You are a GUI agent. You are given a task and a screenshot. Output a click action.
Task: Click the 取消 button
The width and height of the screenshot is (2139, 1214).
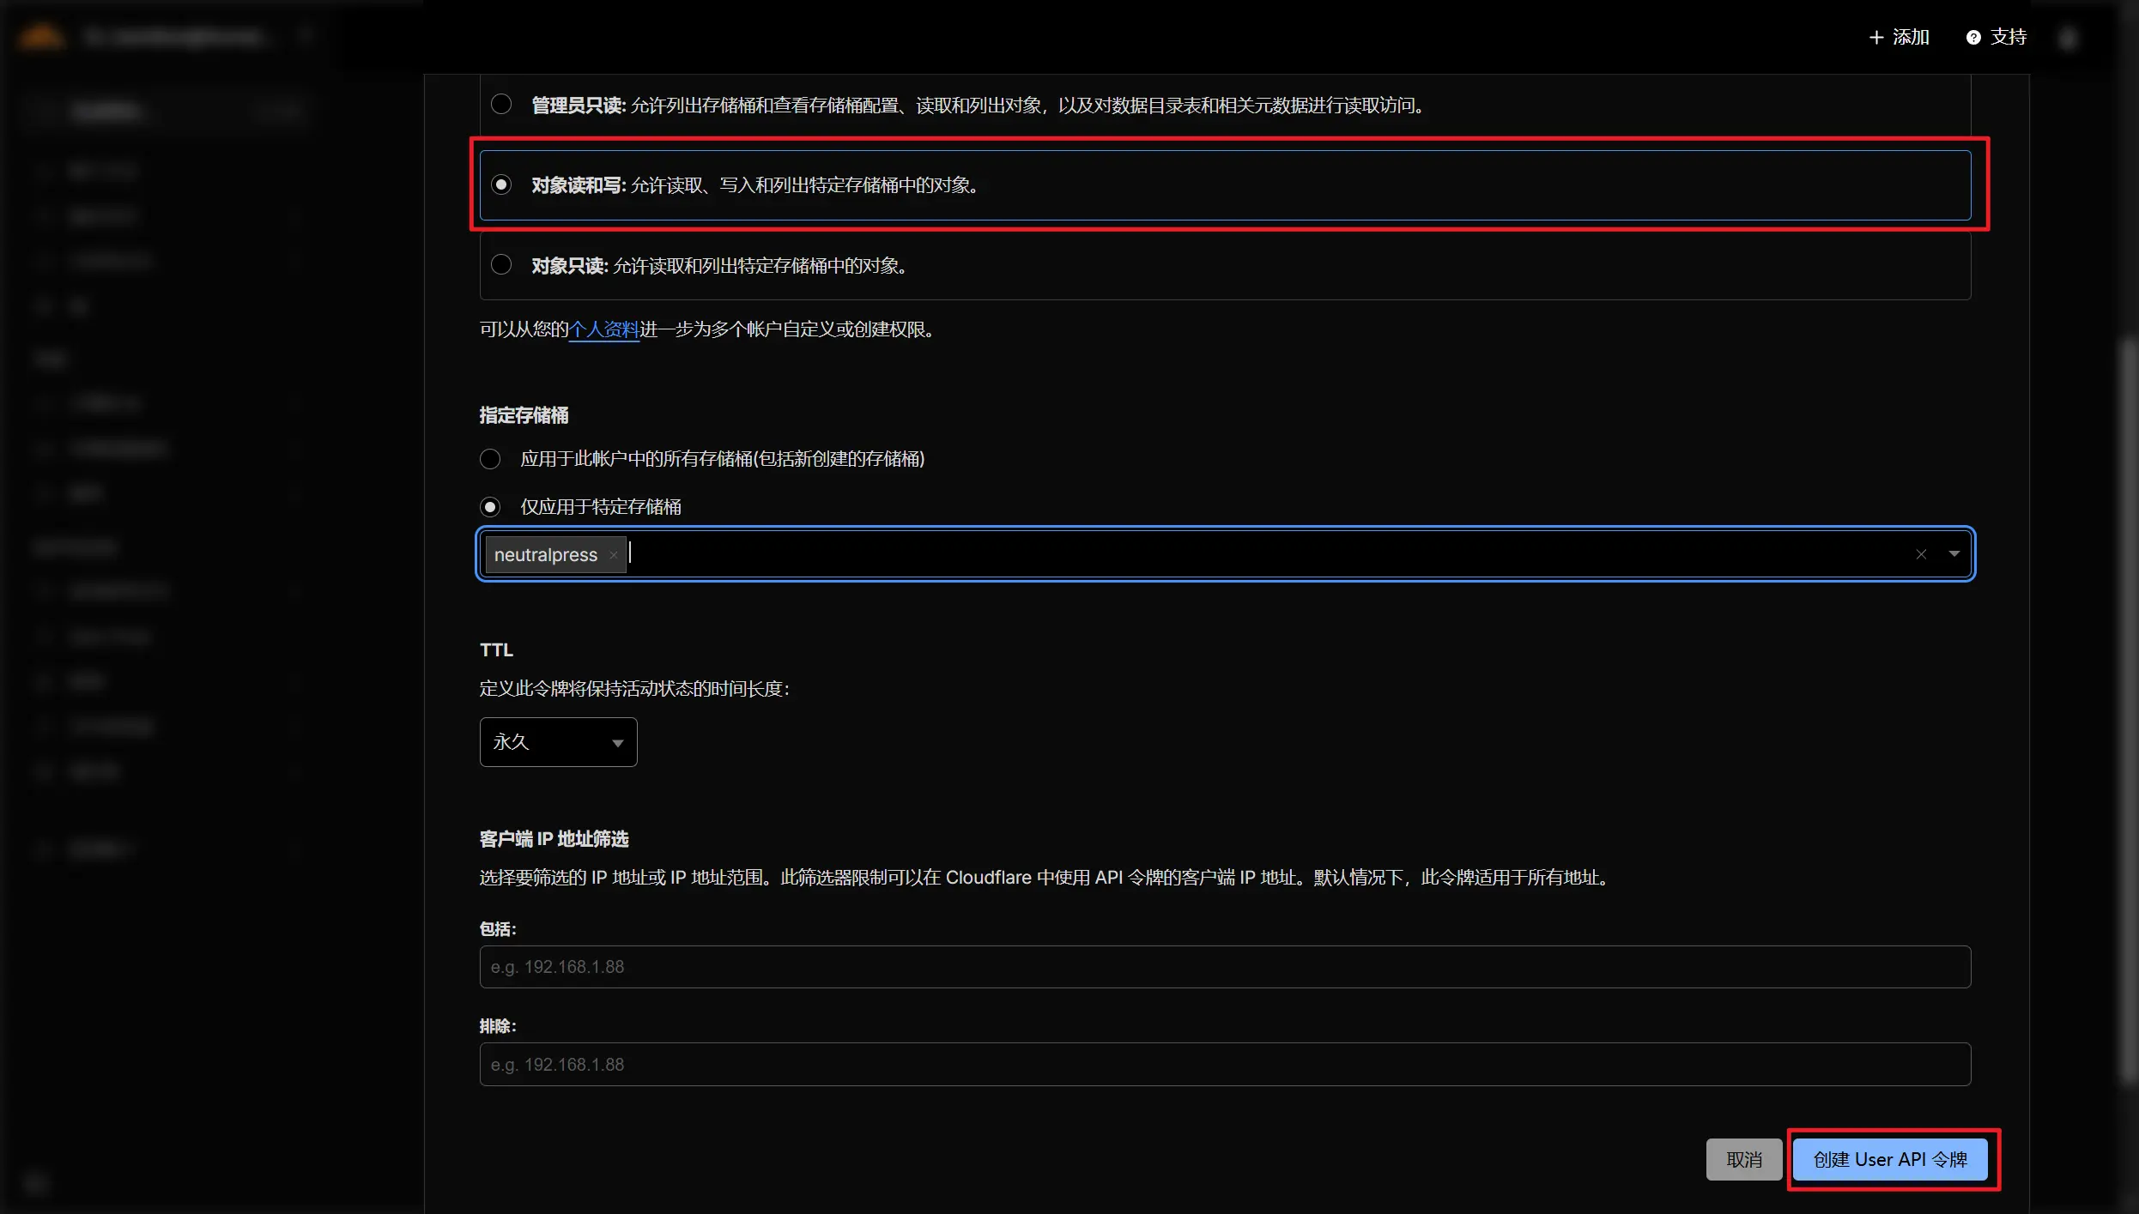tap(1743, 1159)
